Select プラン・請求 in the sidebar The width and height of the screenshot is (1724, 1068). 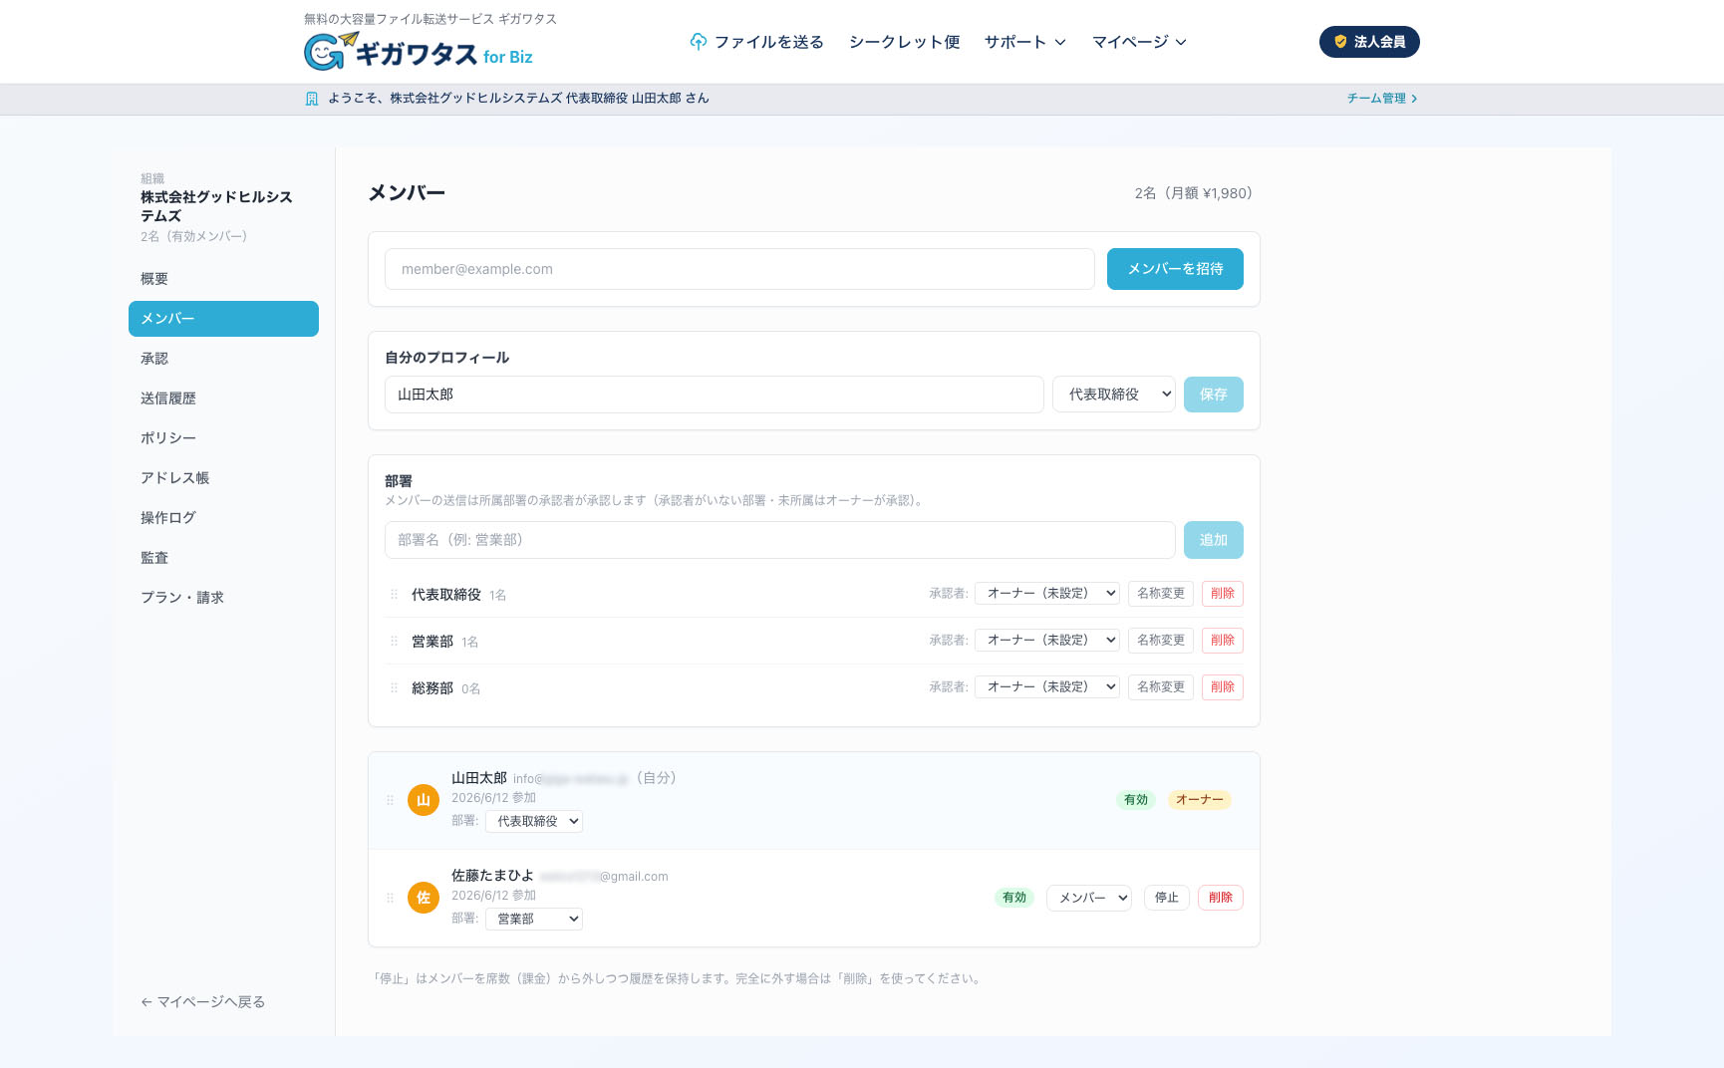223,598
